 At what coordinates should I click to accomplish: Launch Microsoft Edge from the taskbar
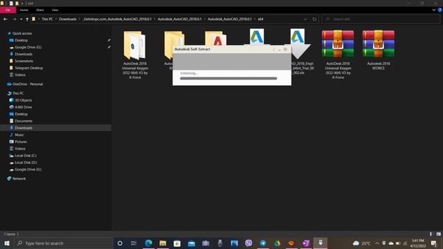[x=148, y=243]
